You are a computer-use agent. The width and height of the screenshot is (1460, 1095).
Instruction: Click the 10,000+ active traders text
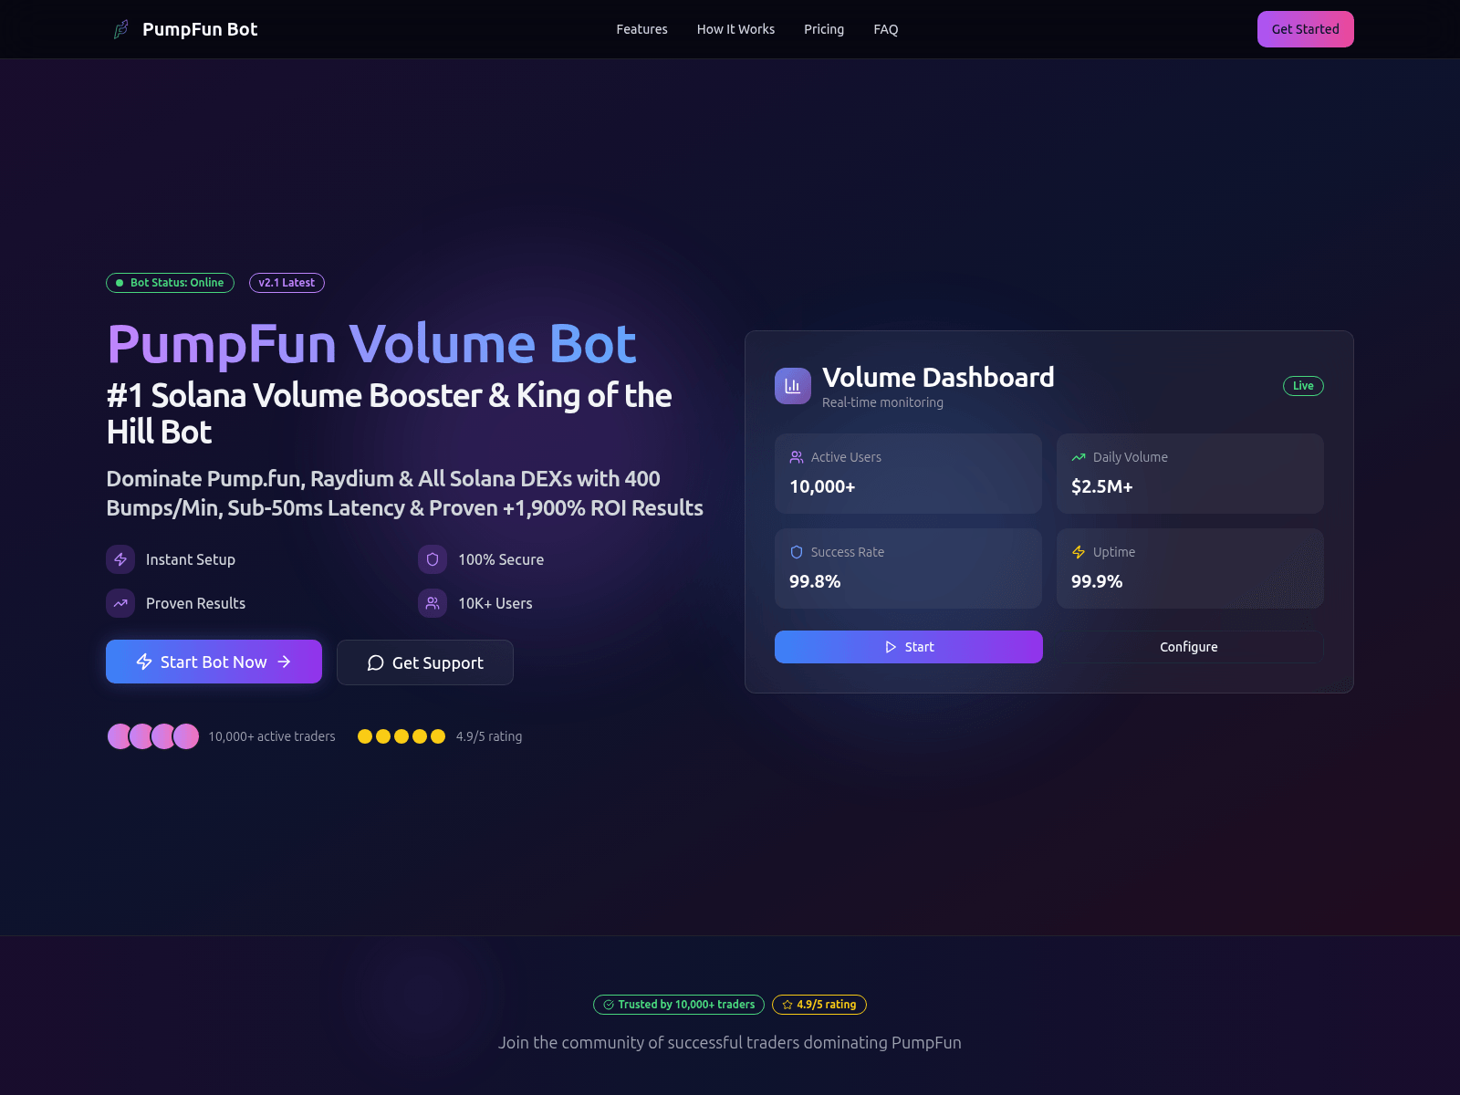click(272, 736)
